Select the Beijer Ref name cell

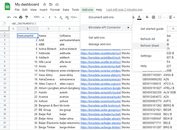(x=49, y=114)
